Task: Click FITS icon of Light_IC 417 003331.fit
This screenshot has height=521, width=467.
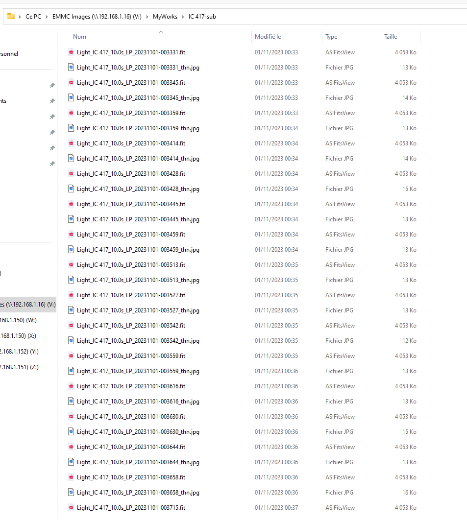Action: pos(71,52)
